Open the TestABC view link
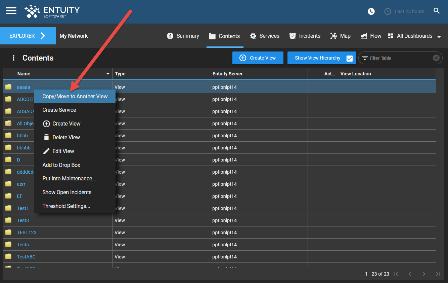 point(26,257)
